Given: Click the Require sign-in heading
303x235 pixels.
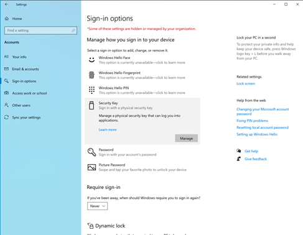Looking at the screenshot, I should [103, 187].
